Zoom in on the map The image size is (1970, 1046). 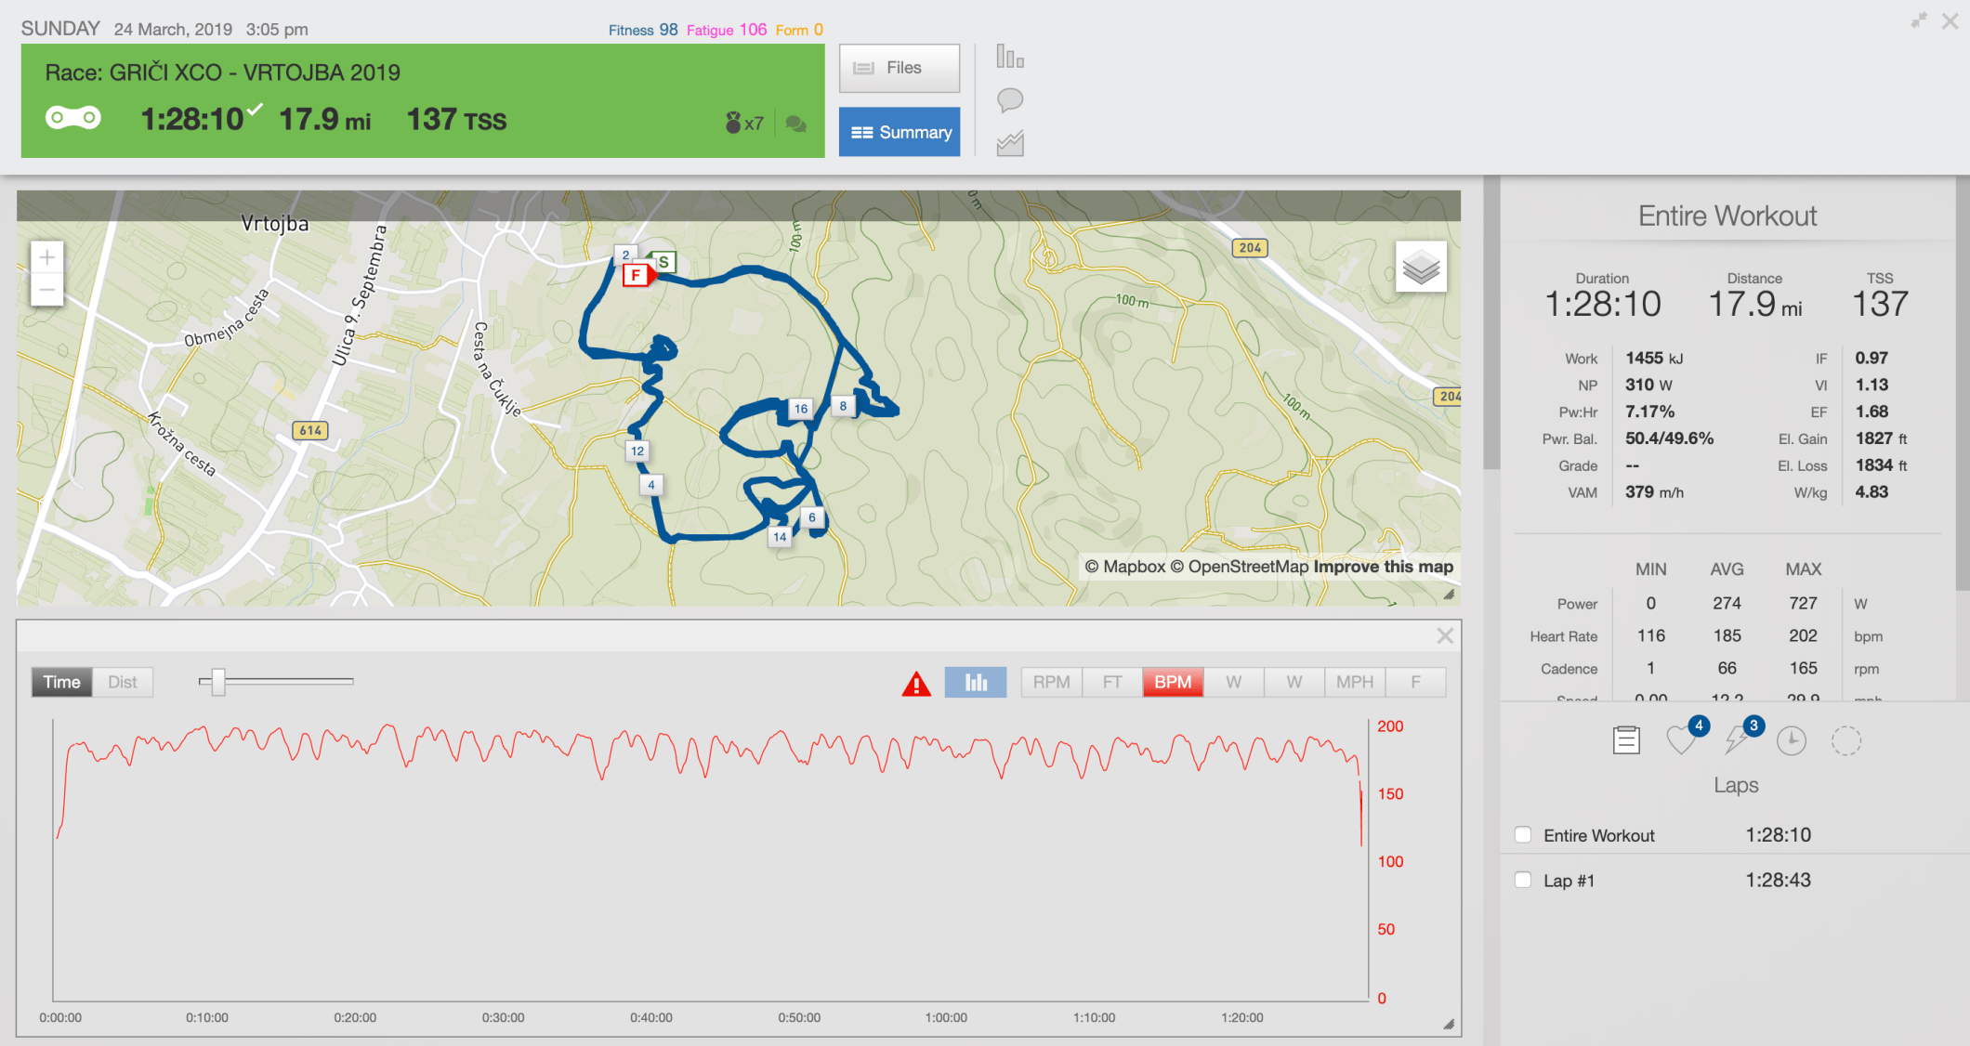click(47, 258)
